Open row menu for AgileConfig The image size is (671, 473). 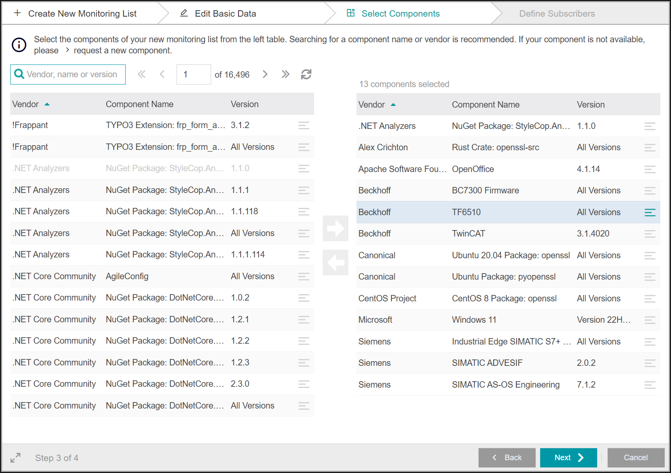tap(304, 276)
